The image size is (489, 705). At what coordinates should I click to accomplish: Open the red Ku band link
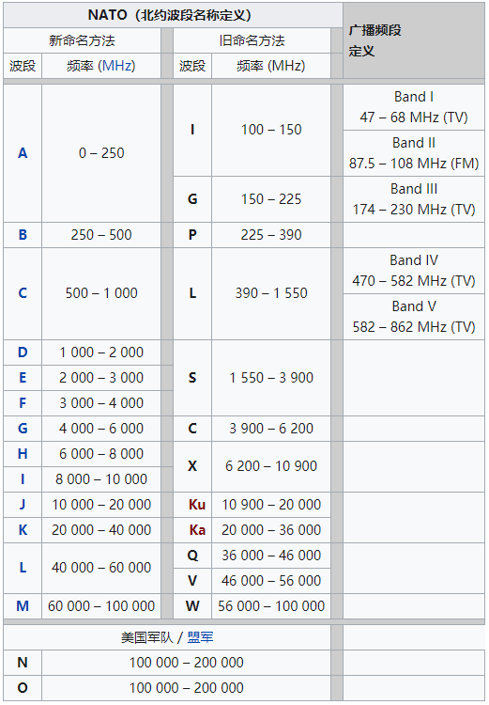point(197,505)
